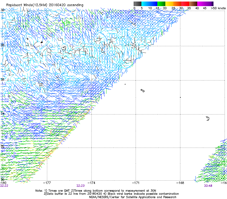Click the '-171' longitude axis label
This screenshot has height=199, width=227.
pos(136,183)
